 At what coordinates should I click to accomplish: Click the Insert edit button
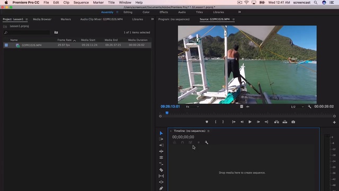tap(276, 122)
